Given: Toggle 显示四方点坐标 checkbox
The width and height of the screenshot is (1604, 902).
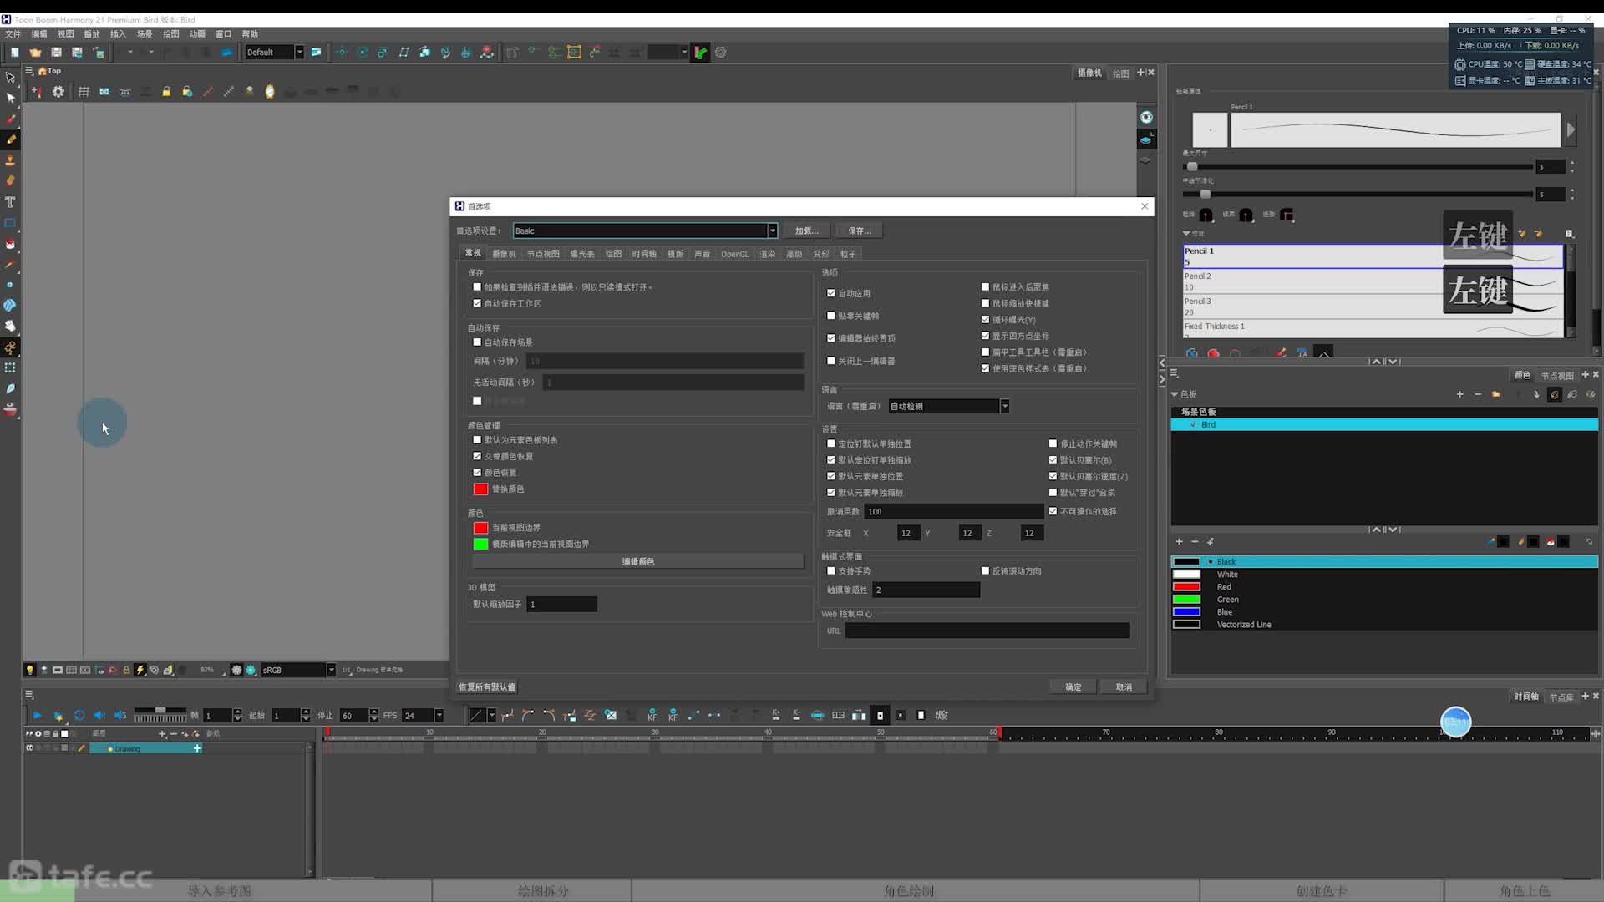Looking at the screenshot, I should (985, 336).
